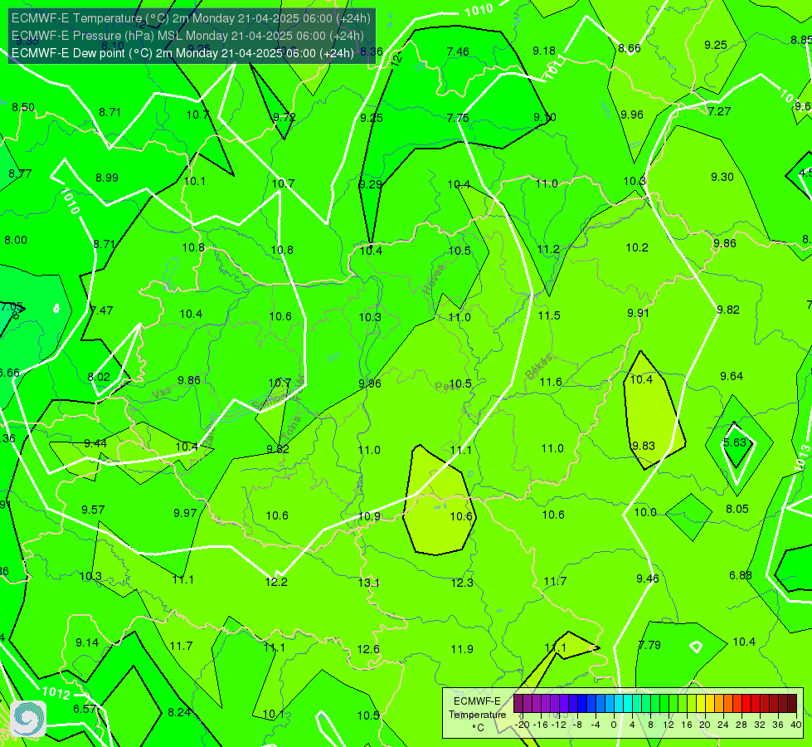Click the 9.18 temperature value
The height and width of the screenshot is (747, 812).
click(x=544, y=51)
